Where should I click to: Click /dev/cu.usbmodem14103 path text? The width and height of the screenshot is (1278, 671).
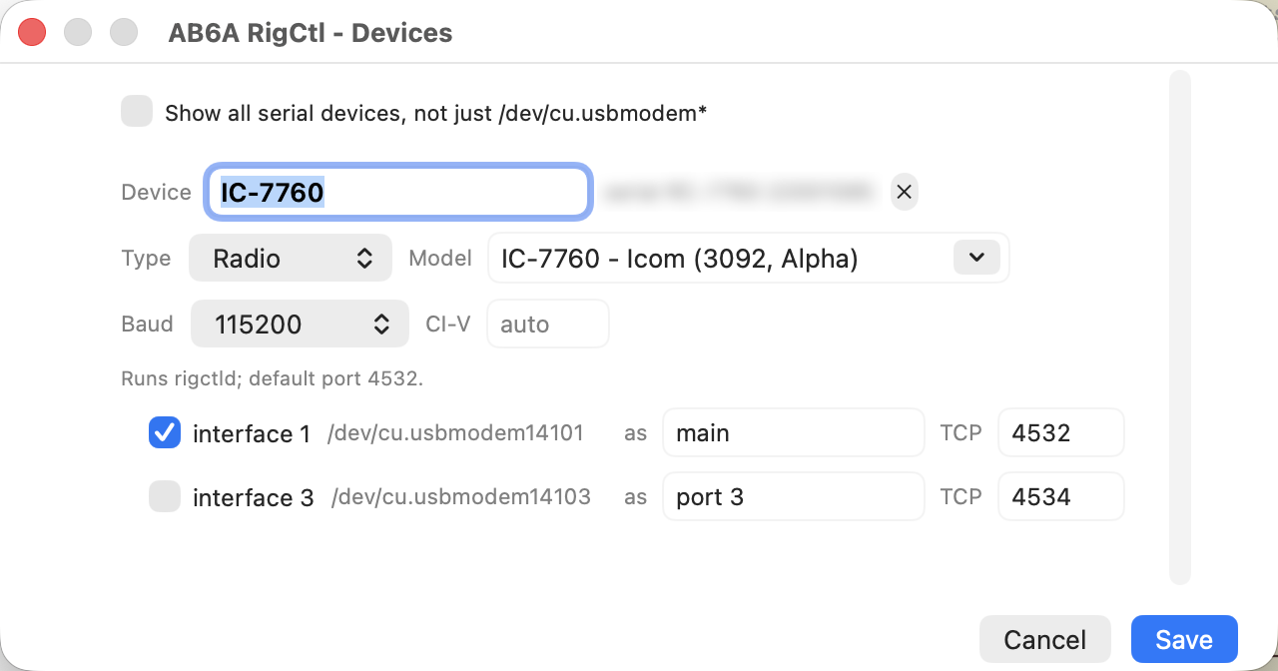tap(460, 496)
